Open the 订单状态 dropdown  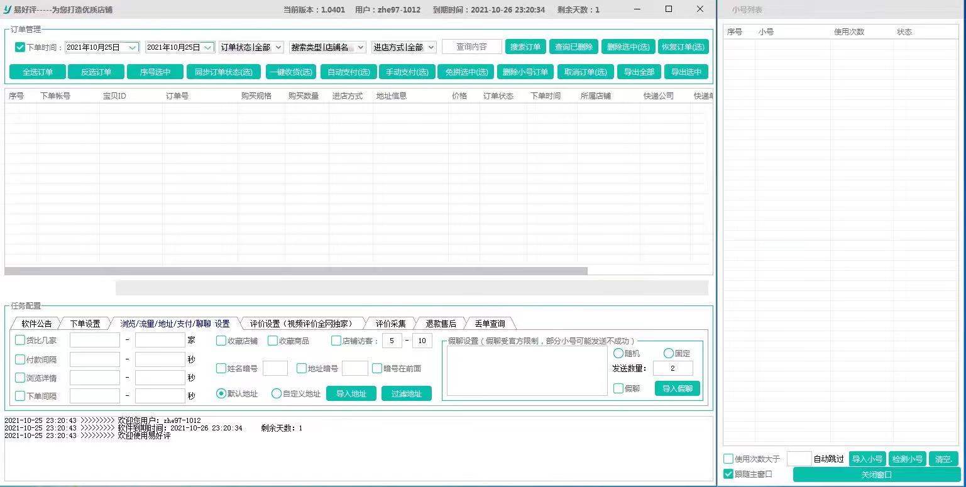pos(251,47)
